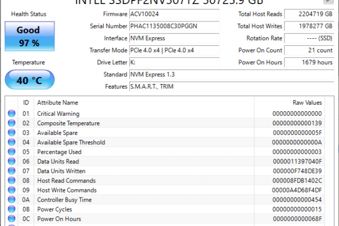Click the status orb for Power On Hours row 0C
Viewport: 339px width, 226px height.
pyautogui.click(x=12, y=218)
